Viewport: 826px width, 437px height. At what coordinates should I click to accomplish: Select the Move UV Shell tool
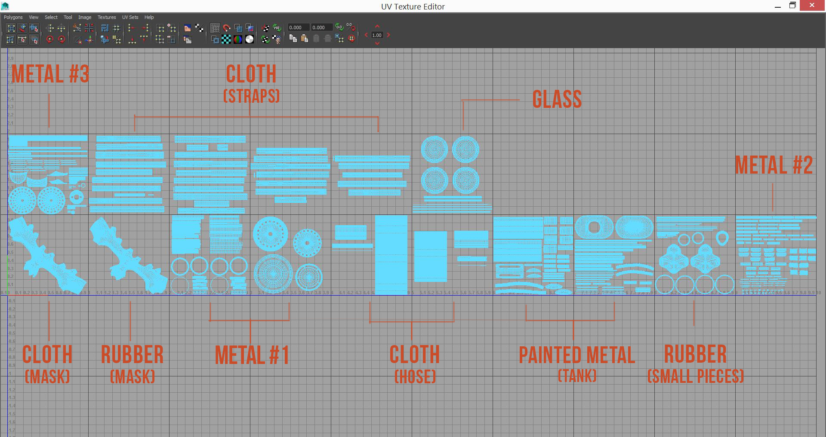pyautogui.click(x=22, y=28)
